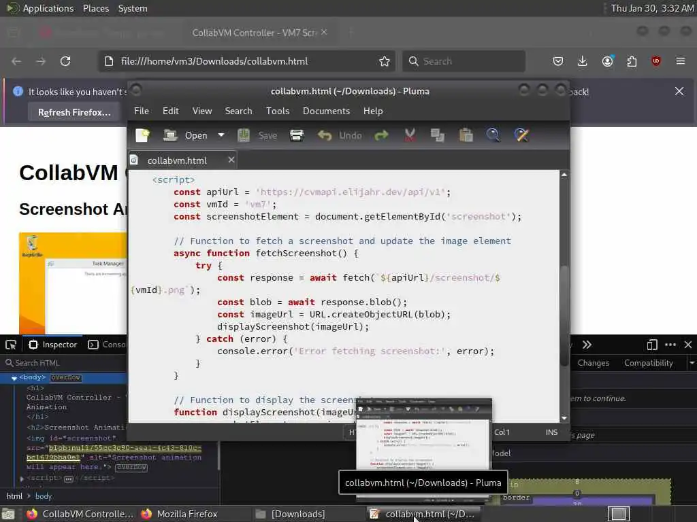Click the Firefox back arrow button
The height and width of the screenshot is (522, 697).
(16, 61)
